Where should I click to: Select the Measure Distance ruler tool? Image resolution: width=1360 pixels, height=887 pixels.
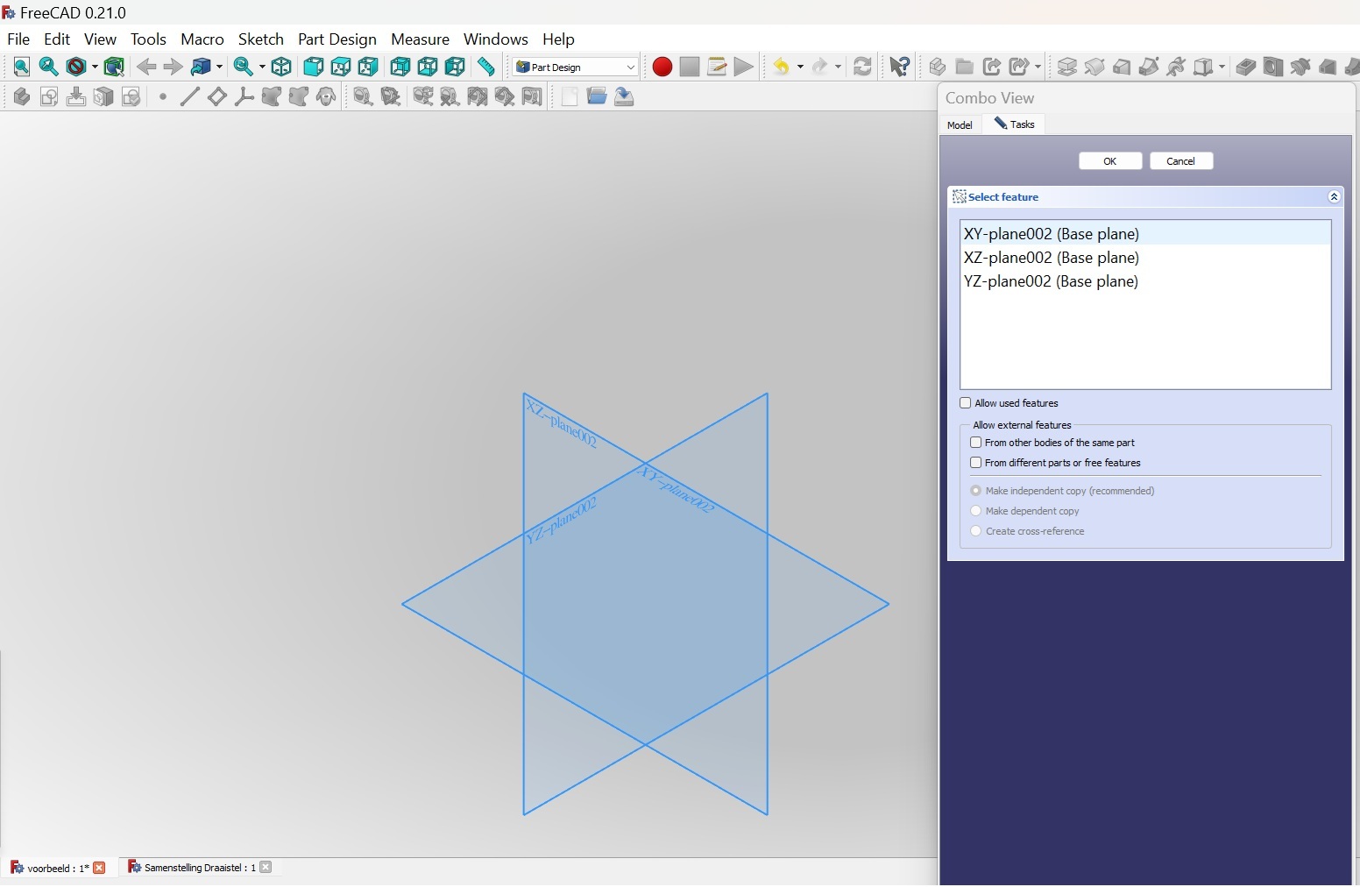pyautogui.click(x=486, y=67)
